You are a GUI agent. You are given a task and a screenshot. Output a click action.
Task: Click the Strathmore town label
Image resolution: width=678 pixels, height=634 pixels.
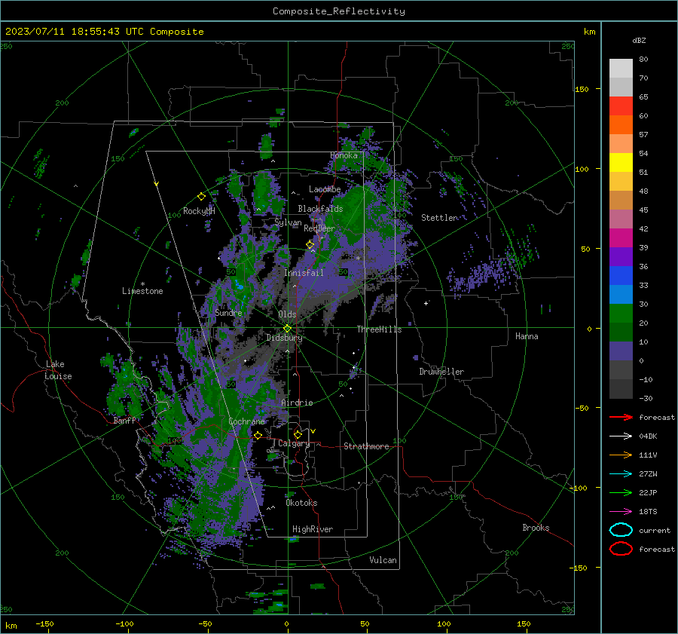coord(366,446)
